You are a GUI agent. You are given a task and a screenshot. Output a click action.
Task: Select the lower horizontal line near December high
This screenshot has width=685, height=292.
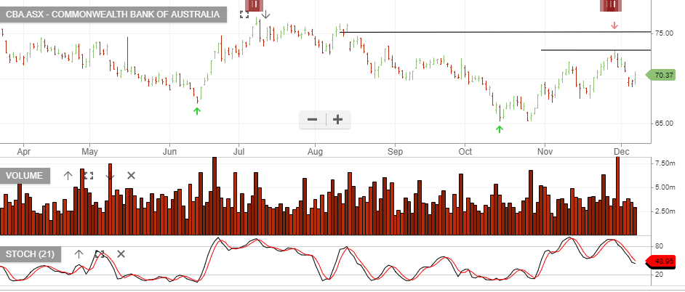[x=596, y=50]
